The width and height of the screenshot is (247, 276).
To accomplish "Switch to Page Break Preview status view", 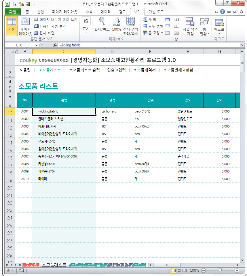I will point(185,271).
